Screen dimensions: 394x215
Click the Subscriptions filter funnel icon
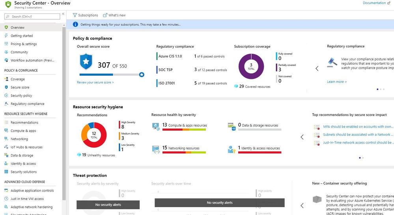click(75, 15)
